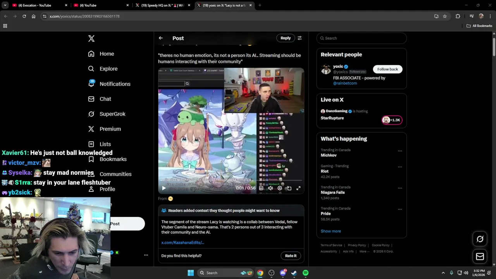Open Discord from the taskbar
496x279 pixels.
[x=283, y=273]
